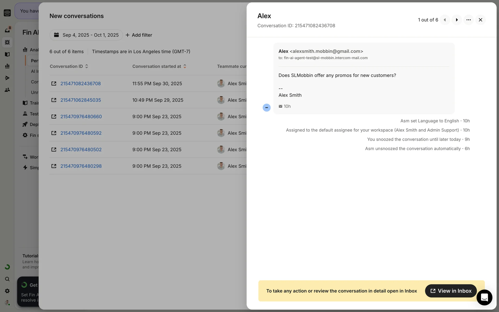The height and width of the screenshot is (312, 499).
Task: Click the Fin AI Agent sidebar icon
Action: (x=7, y=42)
